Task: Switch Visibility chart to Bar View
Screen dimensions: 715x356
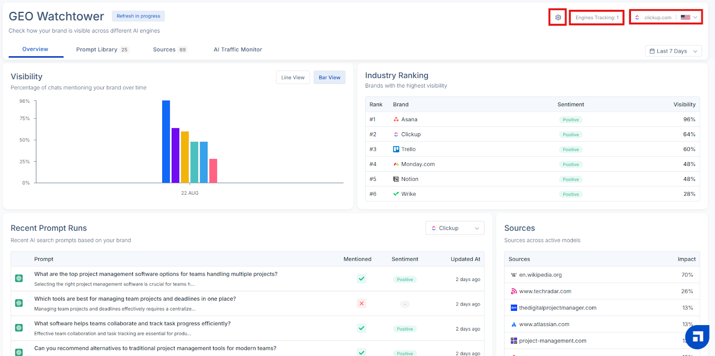Action: 329,77
